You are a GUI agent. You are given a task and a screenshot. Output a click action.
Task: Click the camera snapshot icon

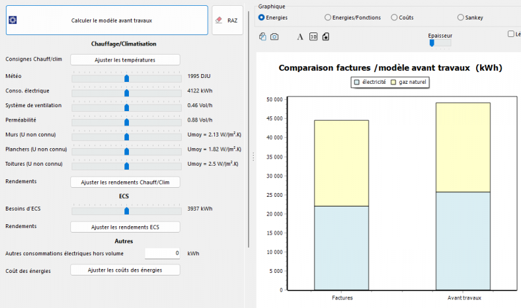click(x=274, y=37)
